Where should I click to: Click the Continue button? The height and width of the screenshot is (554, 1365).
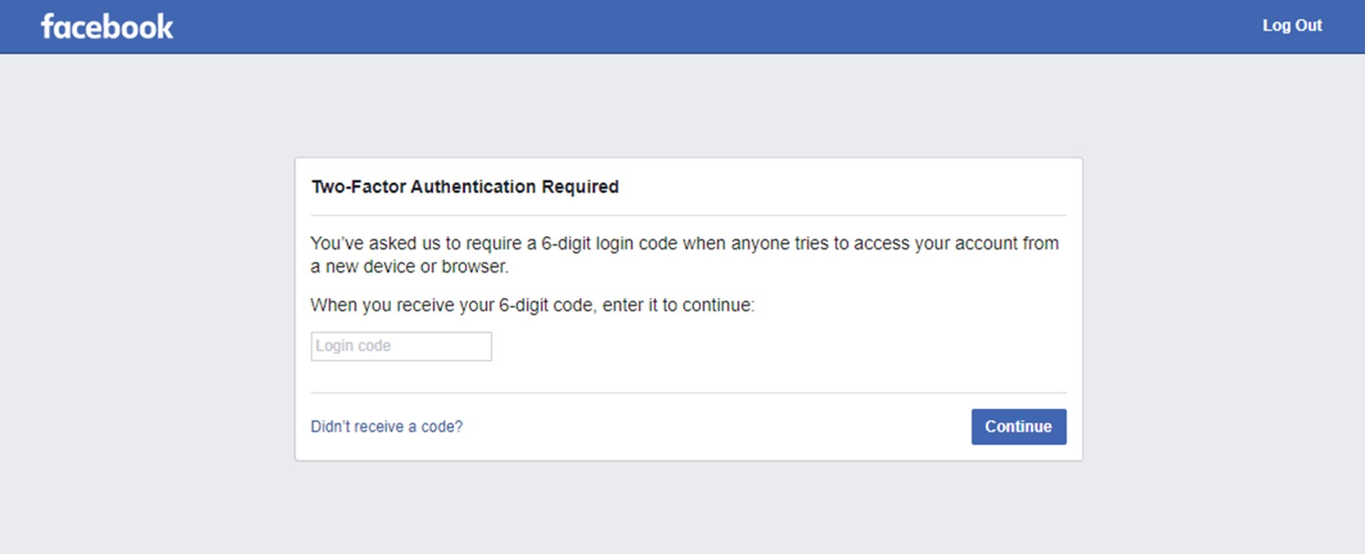[x=1019, y=427]
